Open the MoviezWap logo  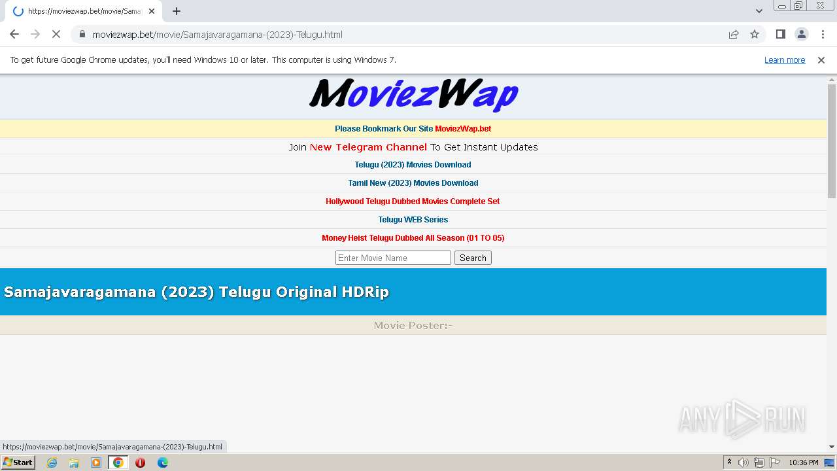tap(413, 95)
